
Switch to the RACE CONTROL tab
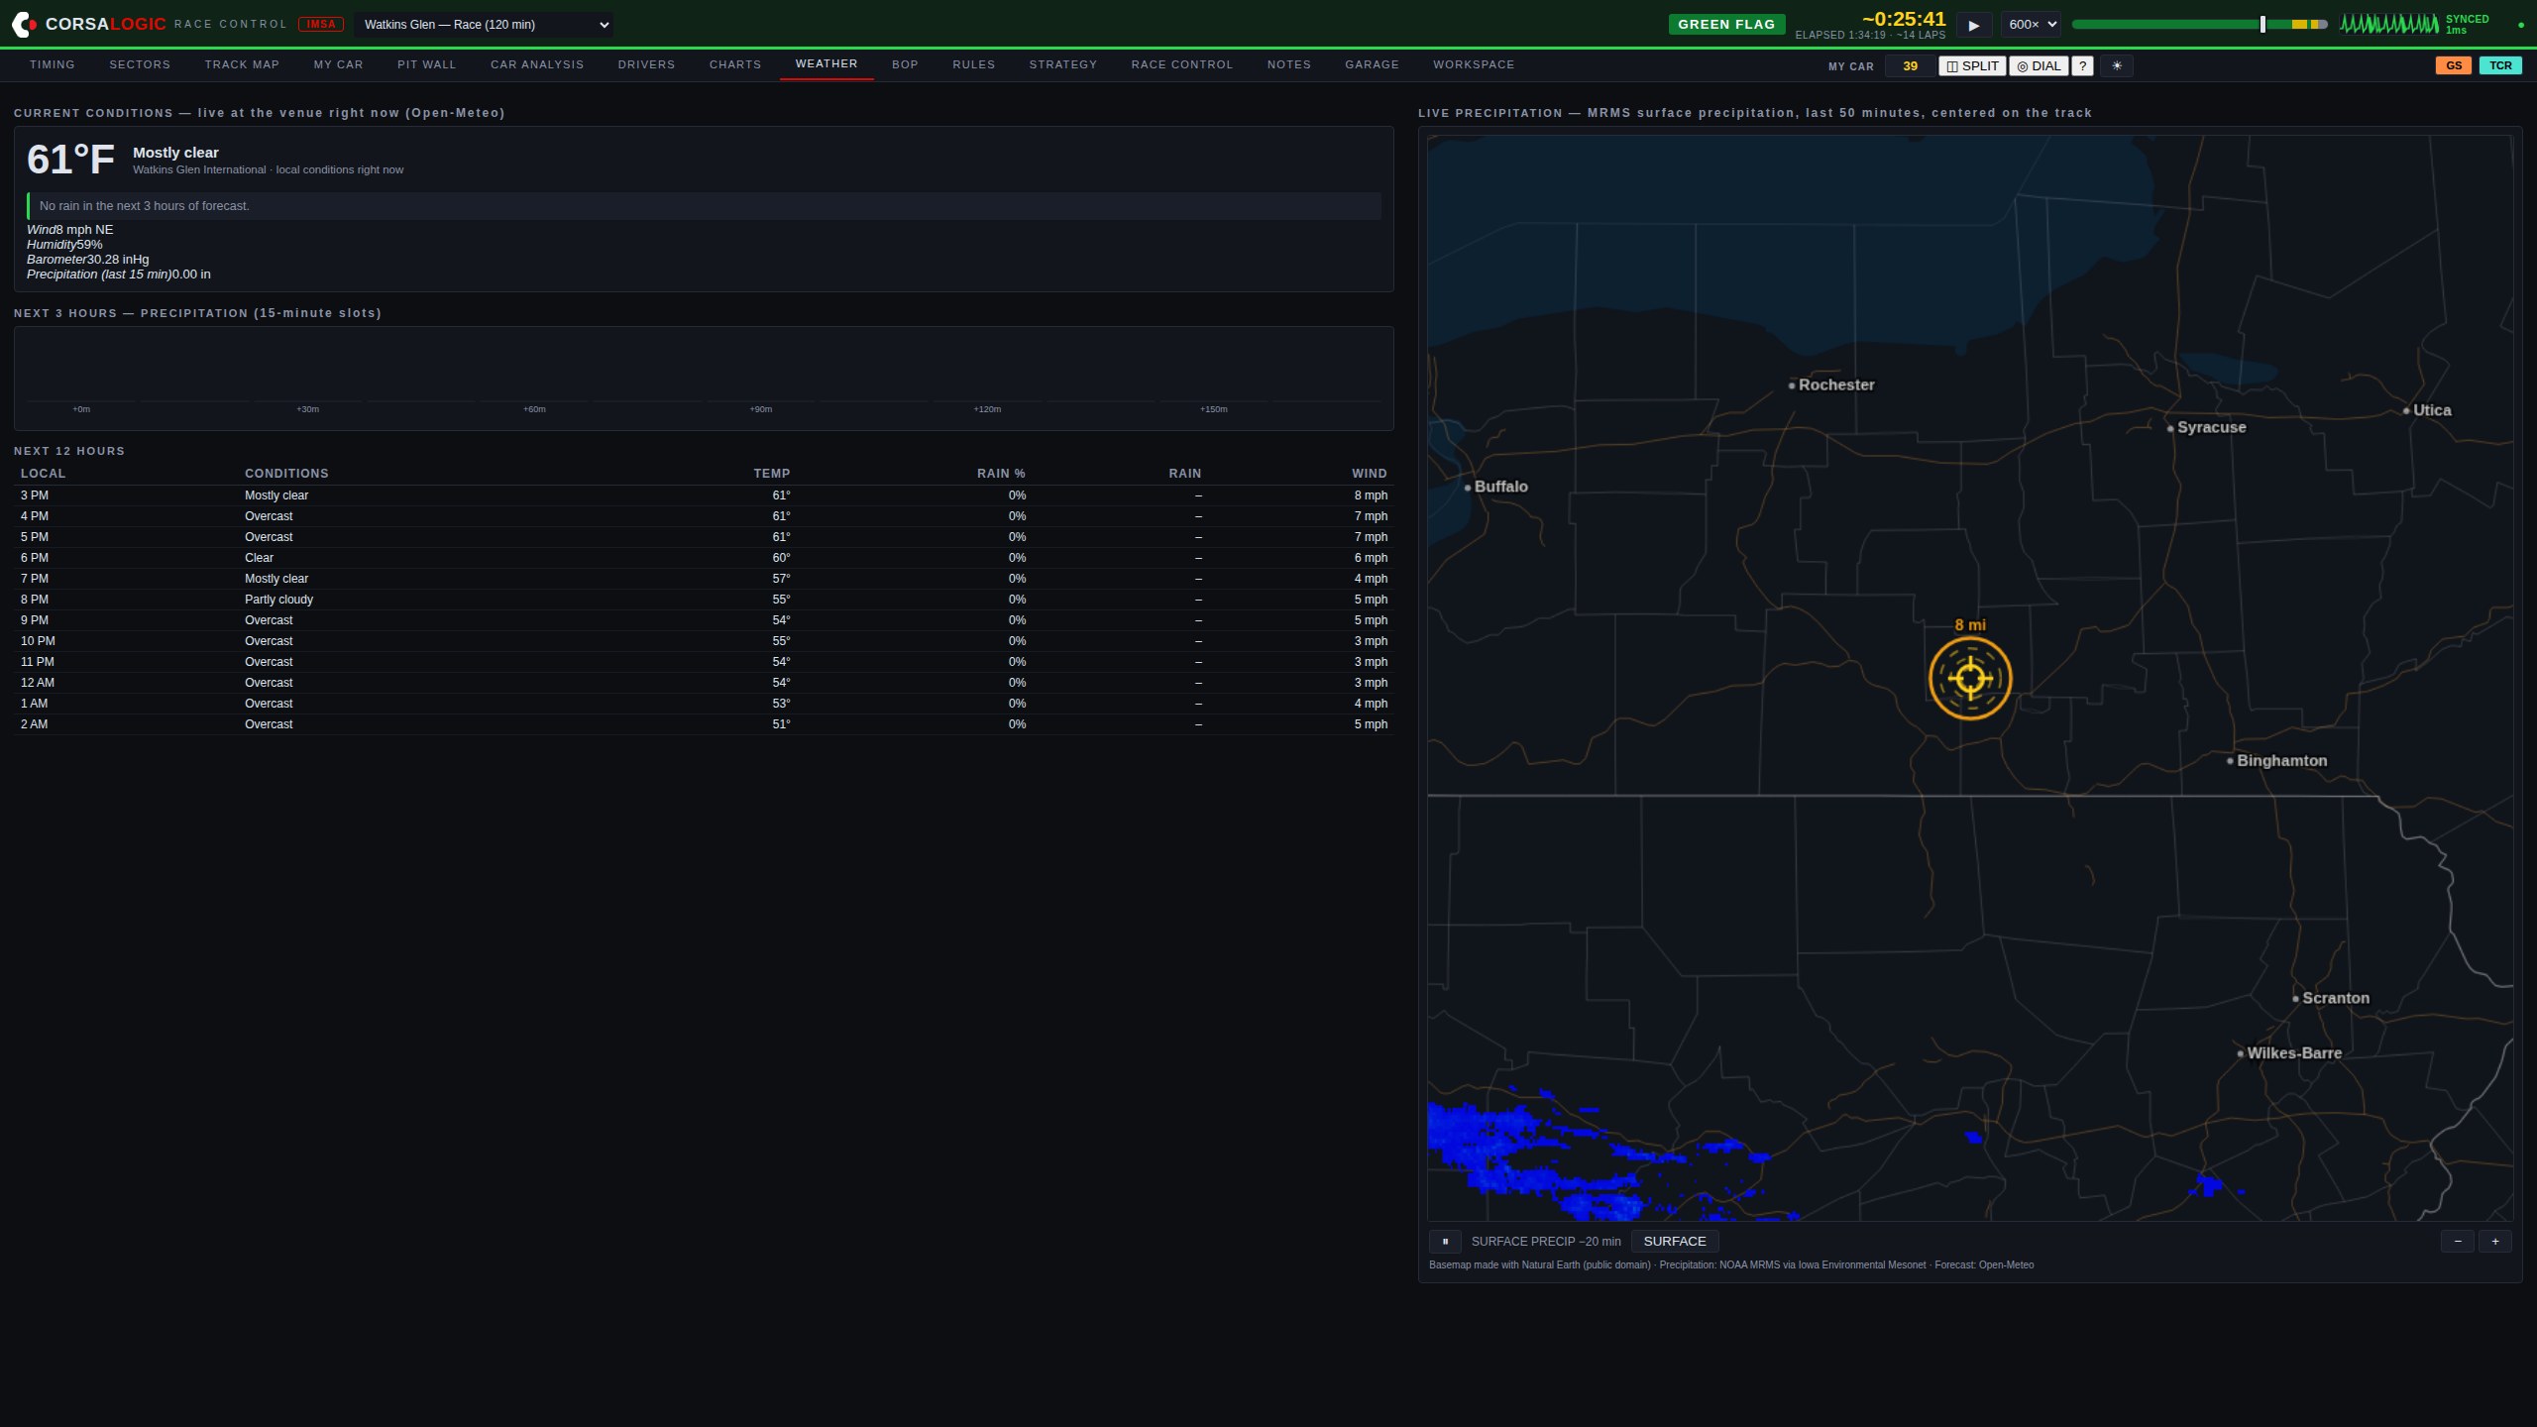1182,64
